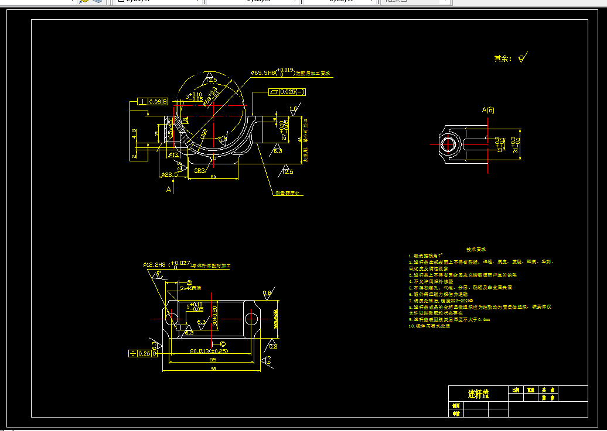This screenshot has width=607, height=431.
Task: Click the 30±0.20 vertical dimension
Action: pos(215,316)
